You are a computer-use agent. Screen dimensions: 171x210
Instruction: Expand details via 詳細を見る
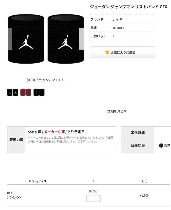click(117, 111)
